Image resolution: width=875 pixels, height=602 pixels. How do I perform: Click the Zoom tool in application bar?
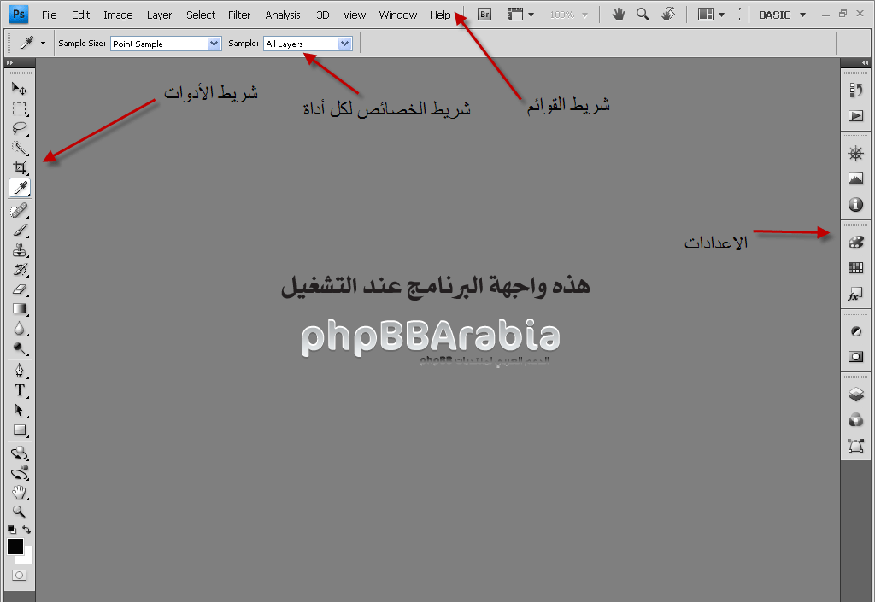(643, 15)
